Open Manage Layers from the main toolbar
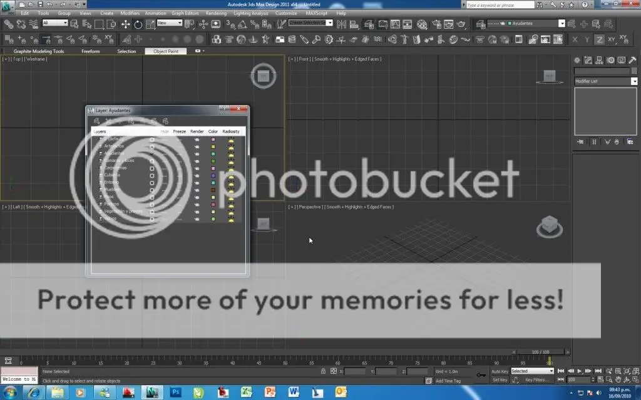This screenshot has height=400, width=641. 369,24
